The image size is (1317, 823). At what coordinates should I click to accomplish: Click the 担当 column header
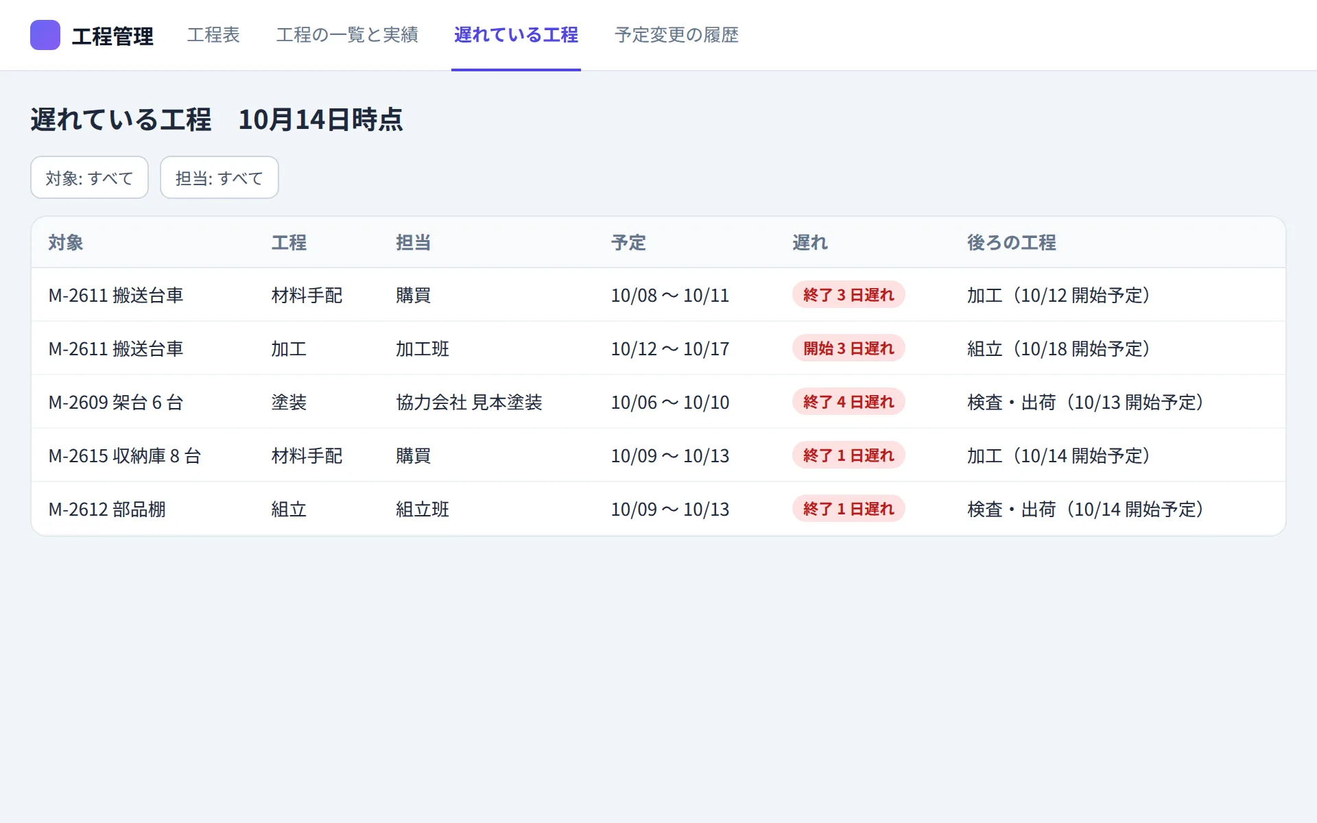[x=414, y=243]
